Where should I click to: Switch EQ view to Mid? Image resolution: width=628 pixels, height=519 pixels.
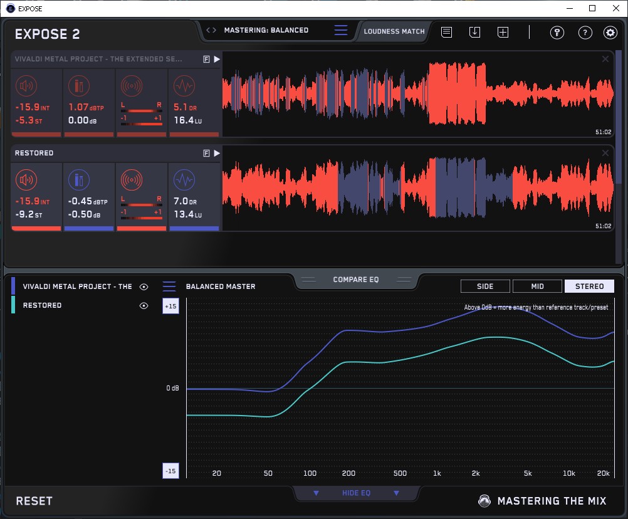tap(538, 286)
